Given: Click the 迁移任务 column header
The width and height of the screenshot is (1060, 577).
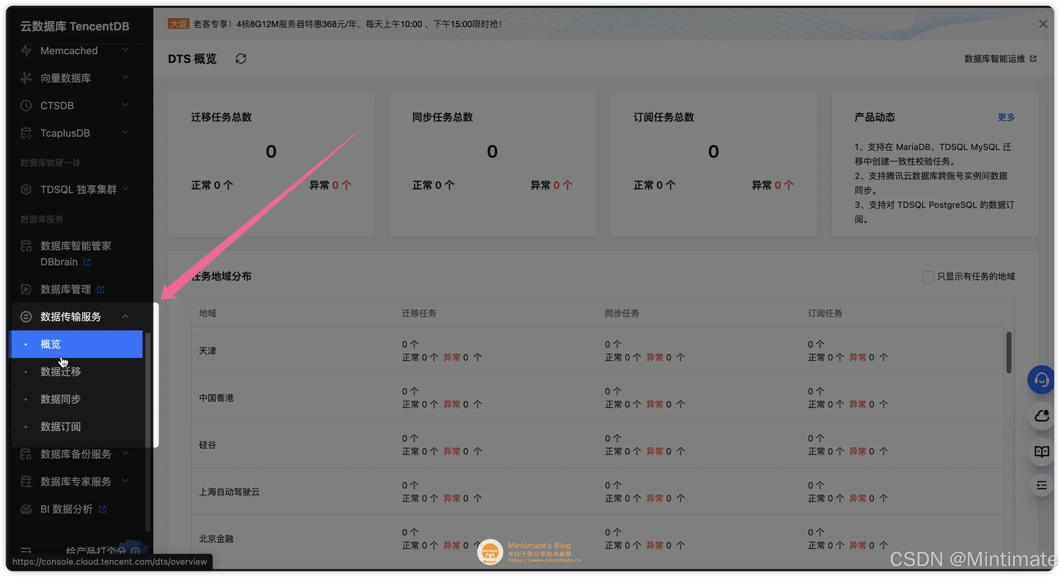Looking at the screenshot, I should [x=419, y=313].
